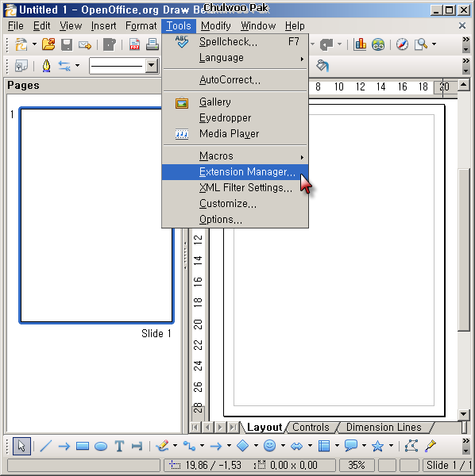Switch to the Dimension Lines tab

pos(384,427)
